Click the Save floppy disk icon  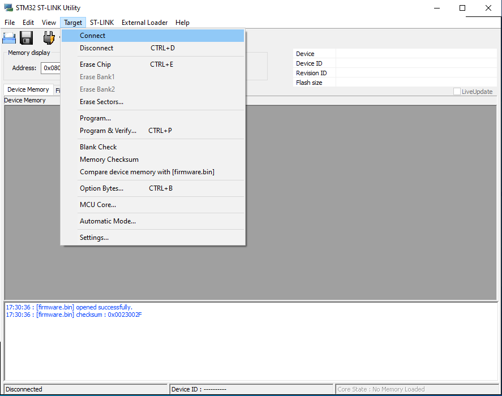coord(26,38)
